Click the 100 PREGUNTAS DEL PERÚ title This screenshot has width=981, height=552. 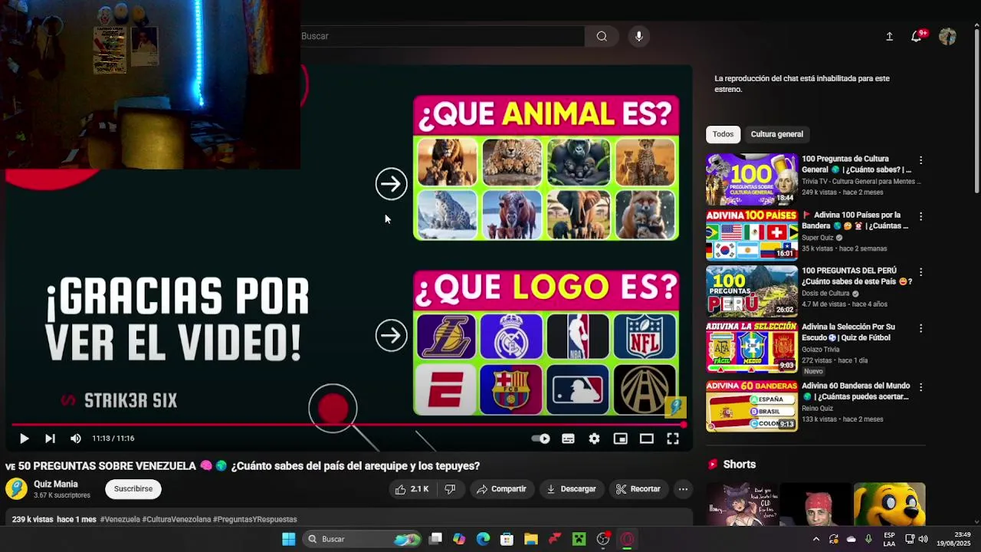click(x=857, y=276)
